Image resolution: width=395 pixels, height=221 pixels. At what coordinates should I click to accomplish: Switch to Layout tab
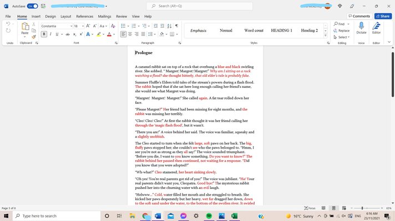coord(66,17)
